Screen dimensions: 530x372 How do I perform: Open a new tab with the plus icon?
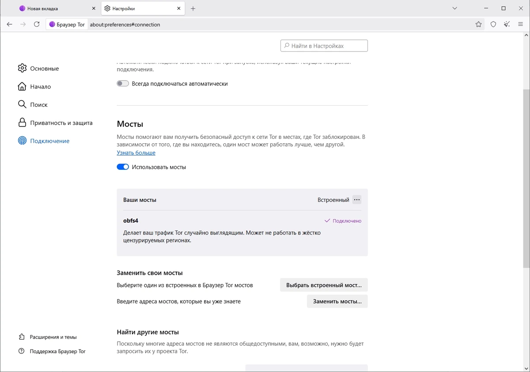click(193, 8)
